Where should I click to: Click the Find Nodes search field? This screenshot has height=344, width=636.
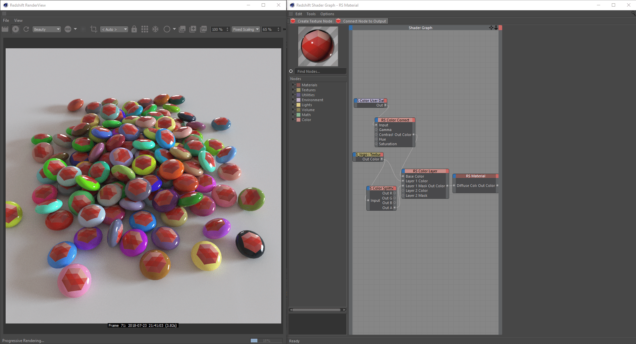click(320, 71)
